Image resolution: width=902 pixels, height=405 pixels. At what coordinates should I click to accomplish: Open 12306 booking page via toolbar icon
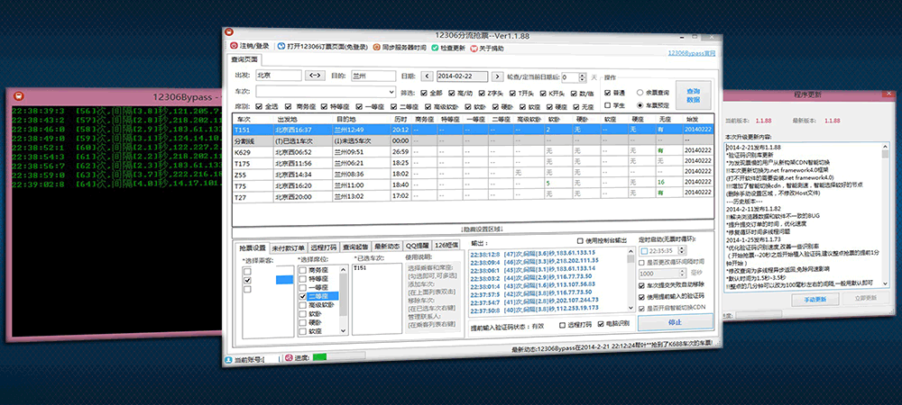281,46
